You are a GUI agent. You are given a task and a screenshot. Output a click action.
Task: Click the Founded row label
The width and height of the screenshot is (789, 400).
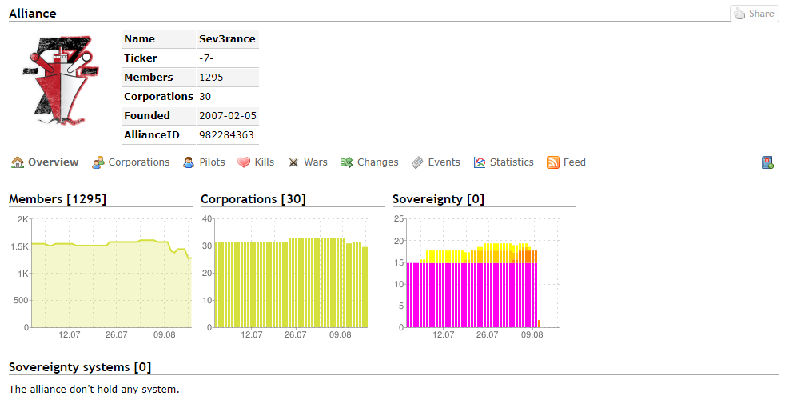click(x=147, y=115)
